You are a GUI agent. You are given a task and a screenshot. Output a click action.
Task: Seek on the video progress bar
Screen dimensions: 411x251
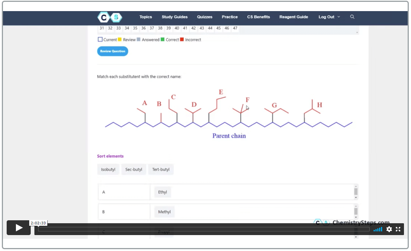point(203,229)
